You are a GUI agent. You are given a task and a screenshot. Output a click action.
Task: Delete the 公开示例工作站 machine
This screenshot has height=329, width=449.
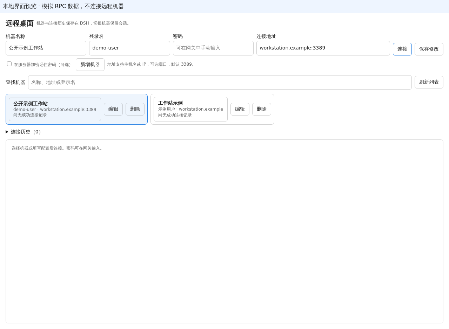pyautogui.click(x=135, y=109)
